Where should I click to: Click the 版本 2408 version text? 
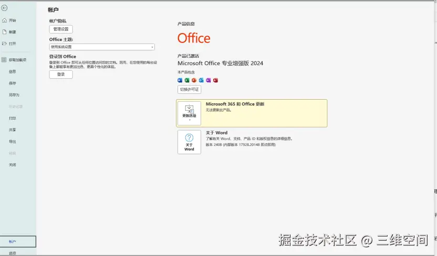coord(241,145)
